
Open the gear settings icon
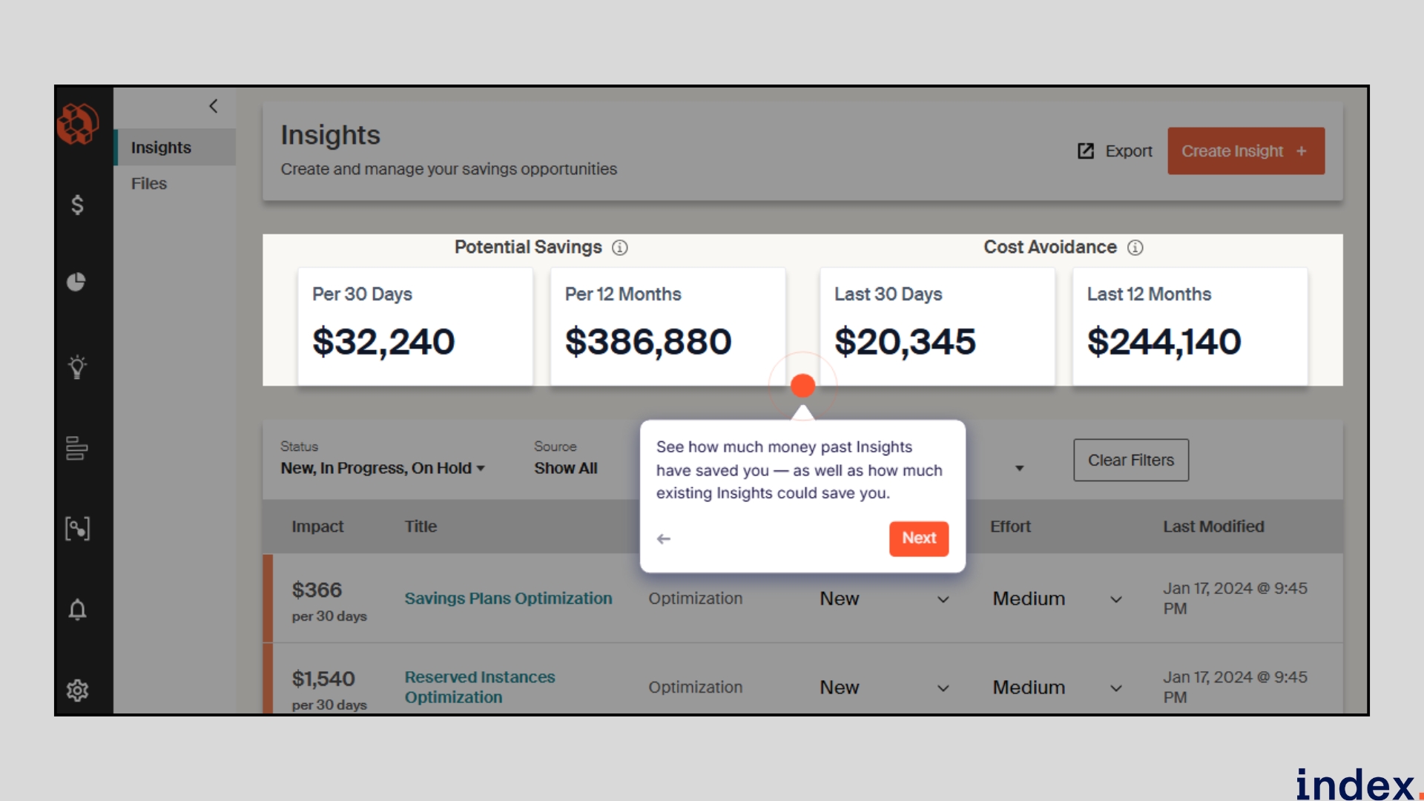click(77, 690)
